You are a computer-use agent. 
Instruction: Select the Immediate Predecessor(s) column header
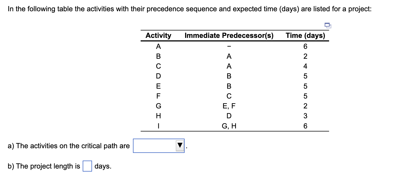(x=229, y=35)
